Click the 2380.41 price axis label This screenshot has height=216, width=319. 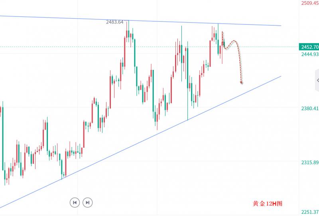point(310,109)
